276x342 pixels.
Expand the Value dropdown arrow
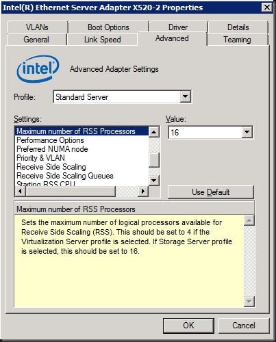pos(247,132)
